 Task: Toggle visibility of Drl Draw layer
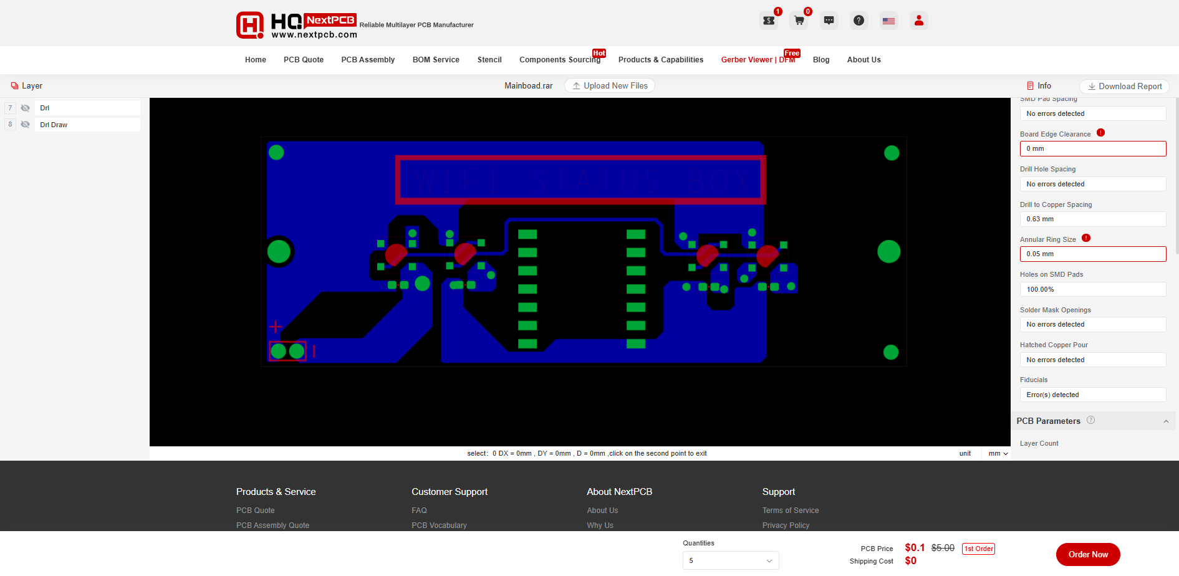pyautogui.click(x=26, y=125)
